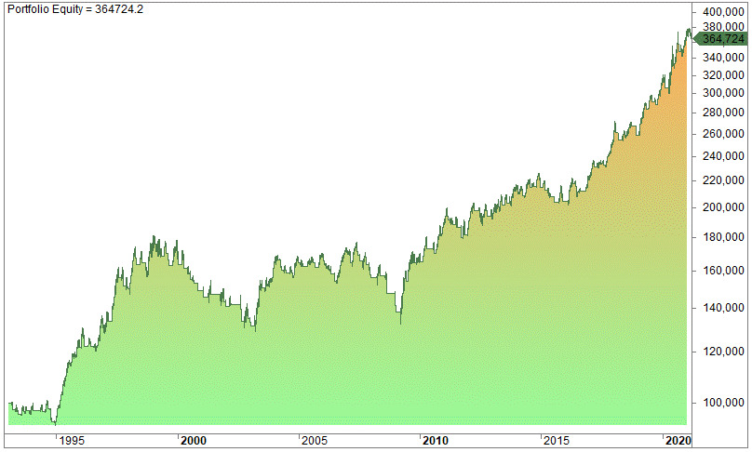The height and width of the screenshot is (452, 752).
Task: Click the 400,000 y-axis label
Action: (723, 12)
